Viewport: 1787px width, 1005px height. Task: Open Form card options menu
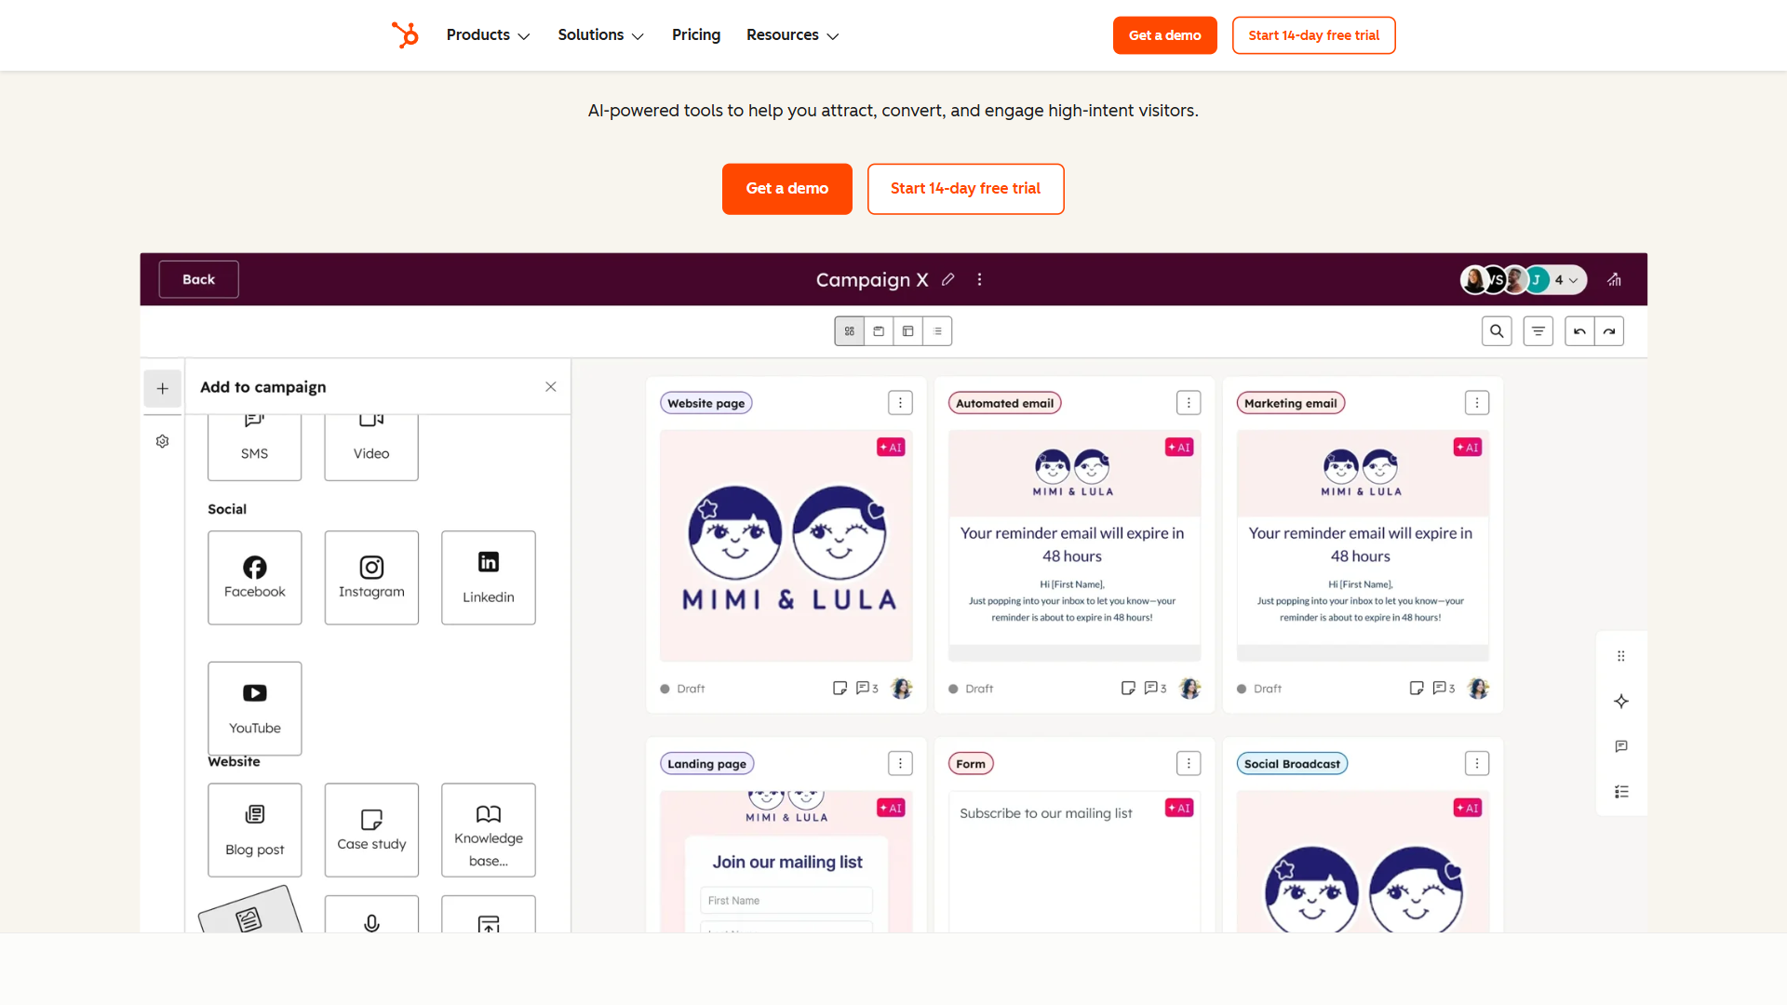pos(1189,764)
